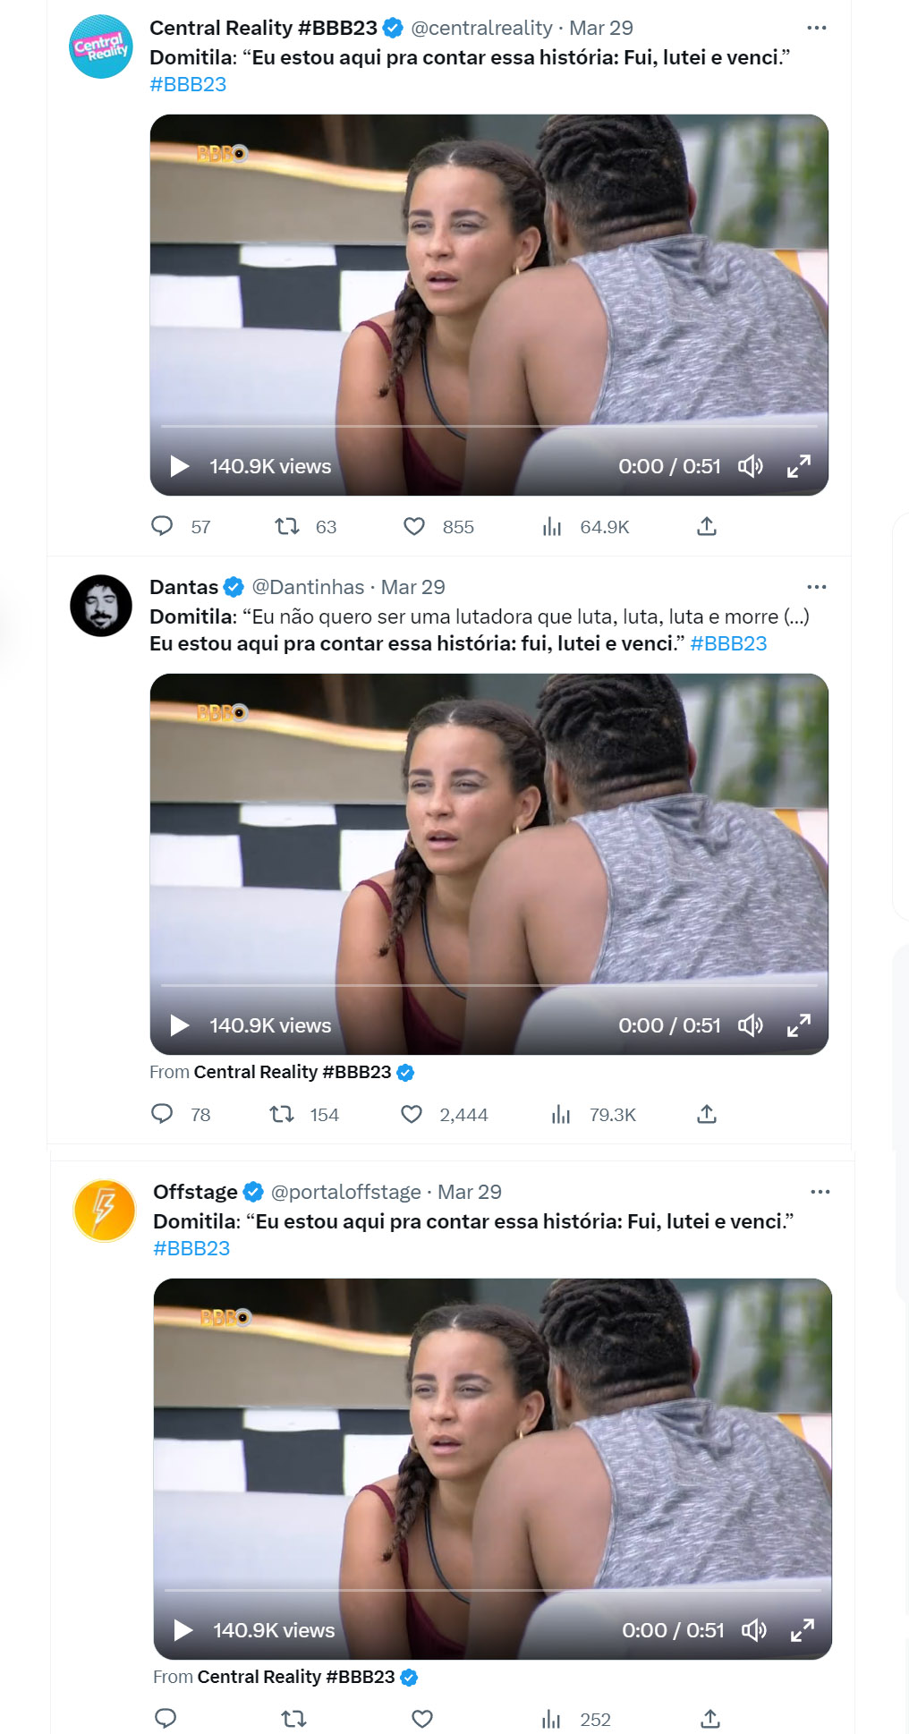Toggle fullscreen on the Dantas video
Viewport: 909px width, 1734px height.
coord(799,1025)
